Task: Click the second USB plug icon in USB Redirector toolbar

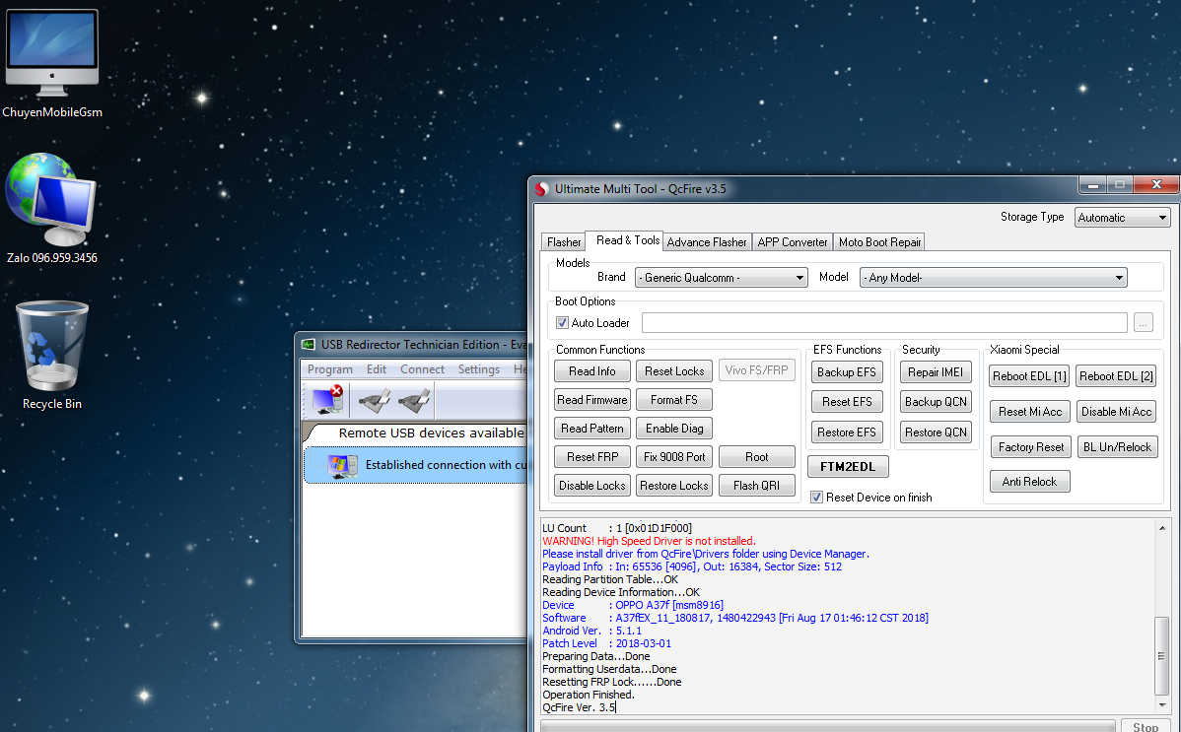Action: tap(414, 401)
